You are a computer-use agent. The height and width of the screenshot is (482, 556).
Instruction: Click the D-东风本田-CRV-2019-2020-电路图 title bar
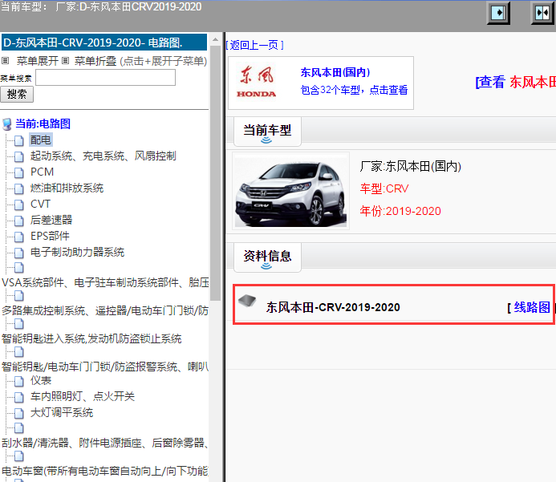point(104,43)
